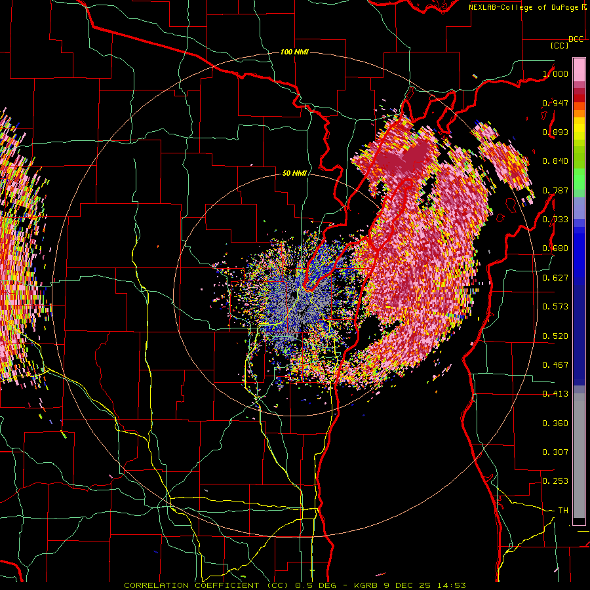Image resolution: width=590 pixels, height=590 pixels.
Task: Click the [CC] legend unit label
Action: 560,45
